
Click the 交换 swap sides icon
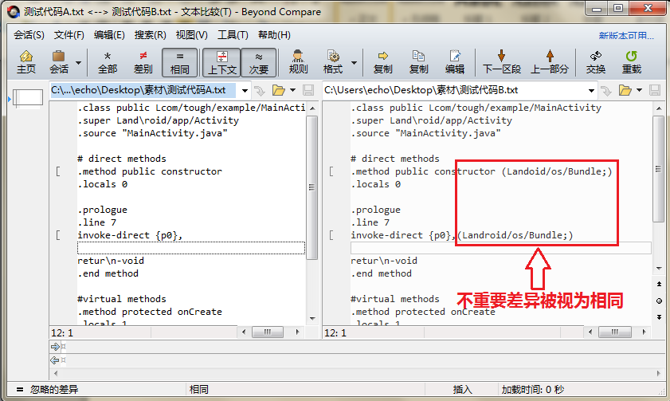tap(596, 62)
